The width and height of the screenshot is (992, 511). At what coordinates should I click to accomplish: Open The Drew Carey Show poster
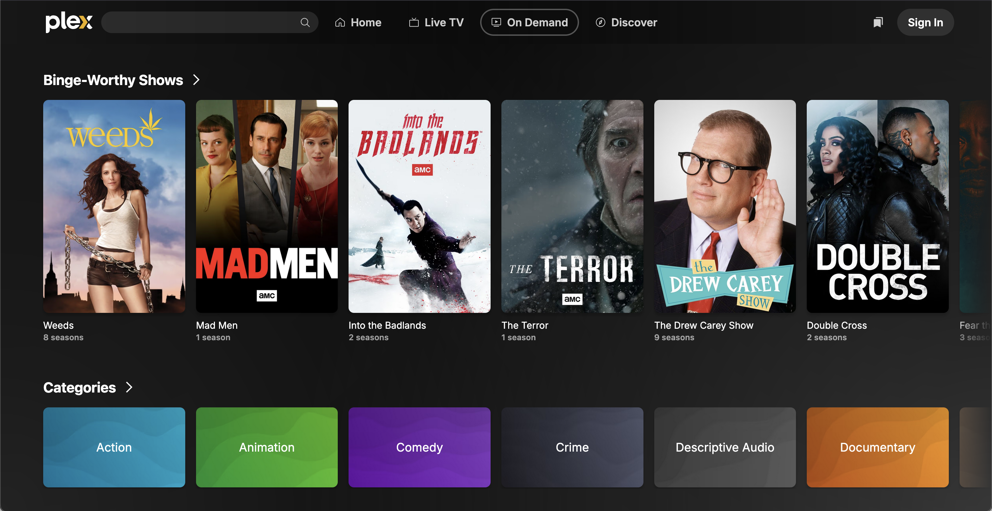[x=725, y=207]
